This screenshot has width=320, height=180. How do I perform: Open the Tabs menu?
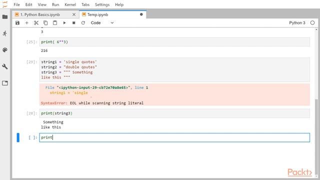pyautogui.click(x=85, y=4)
